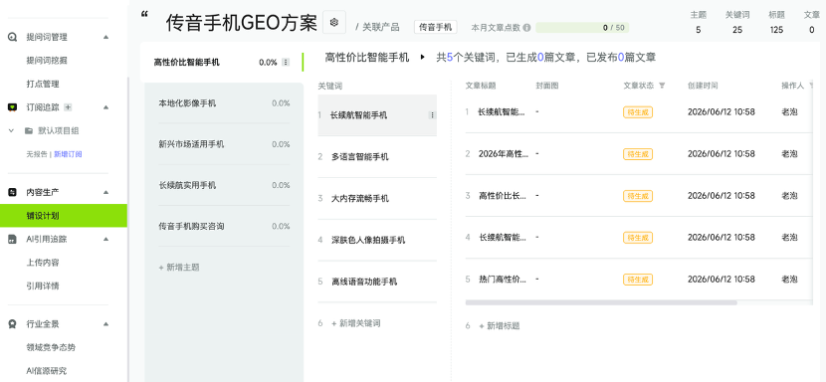Image resolution: width=826 pixels, height=382 pixels.
Task: Select keyword 多语言智能手机
Action: click(377, 156)
